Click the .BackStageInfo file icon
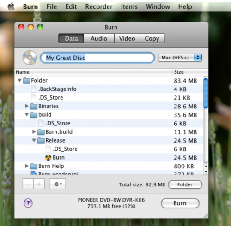 click(34, 89)
